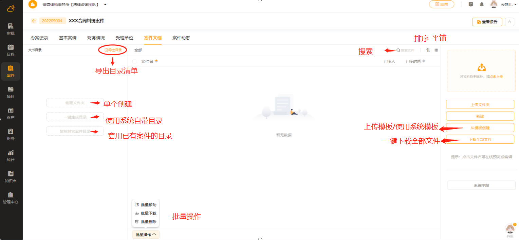Click the 从模板创建 button
This screenshot has height=240, width=519.
point(480,128)
